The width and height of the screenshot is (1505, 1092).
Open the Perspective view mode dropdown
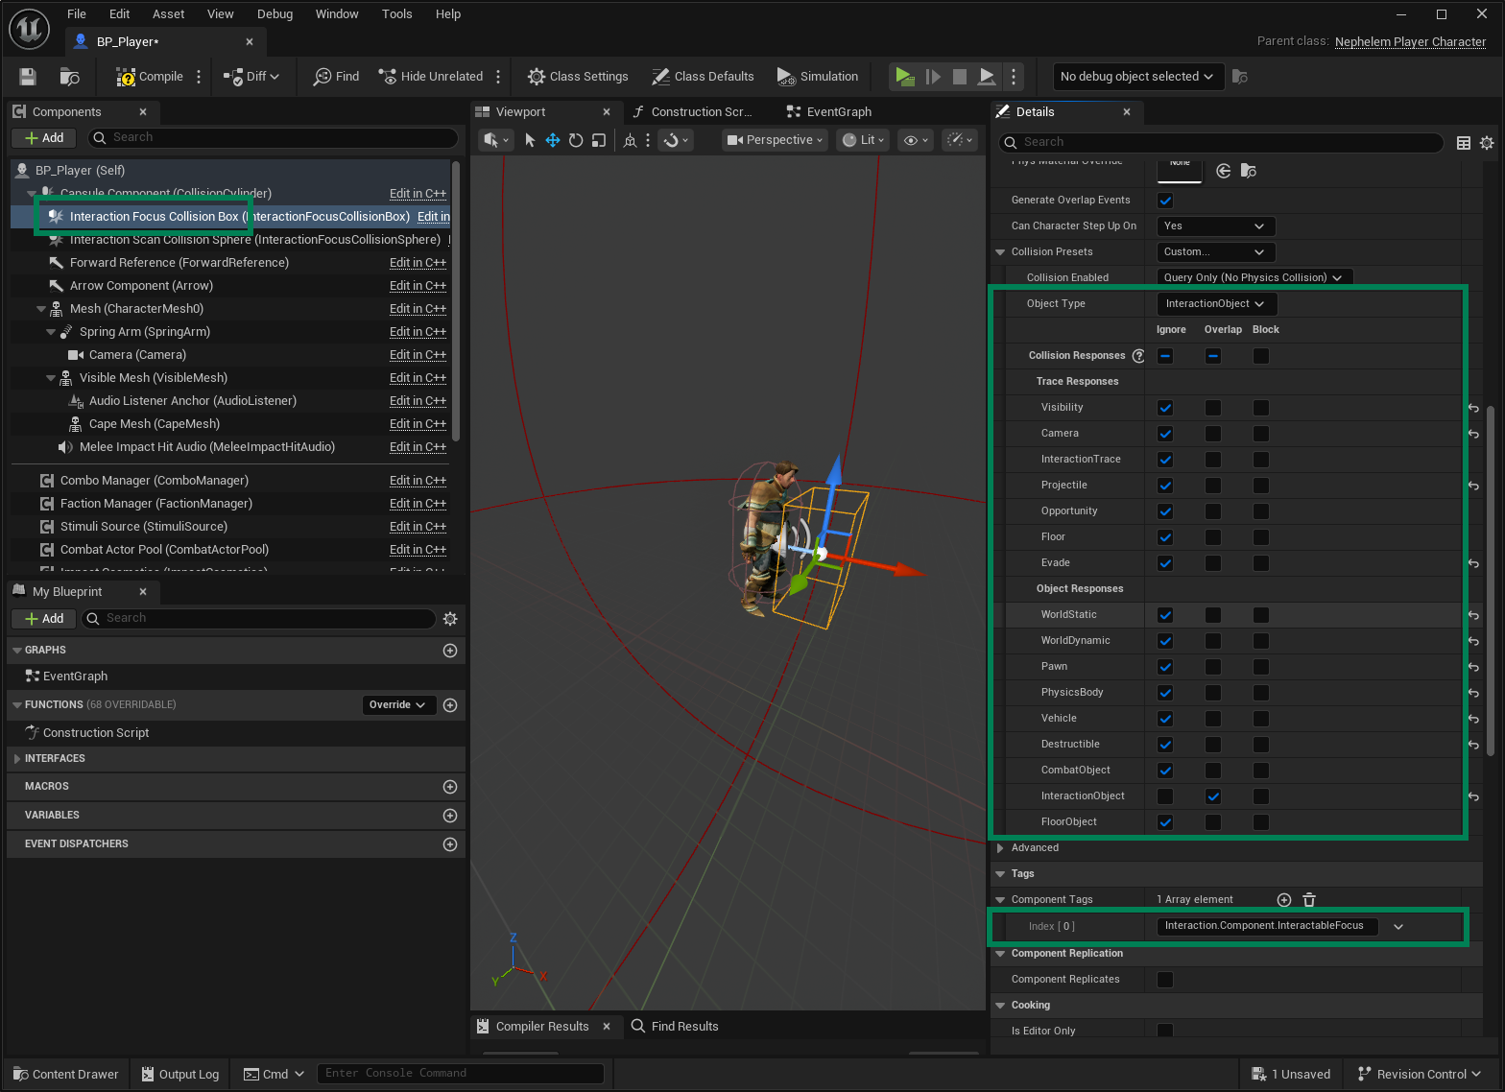pyautogui.click(x=776, y=140)
